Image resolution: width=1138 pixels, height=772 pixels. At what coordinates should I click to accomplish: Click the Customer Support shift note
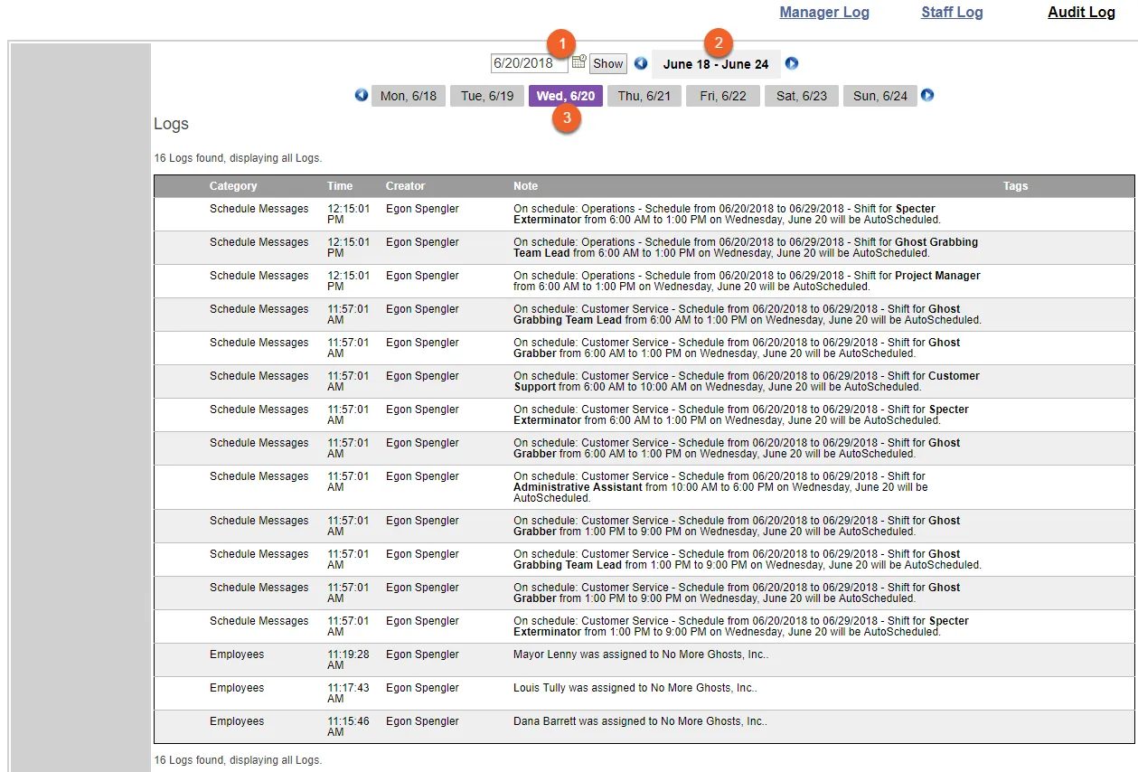tap(747, 381)
